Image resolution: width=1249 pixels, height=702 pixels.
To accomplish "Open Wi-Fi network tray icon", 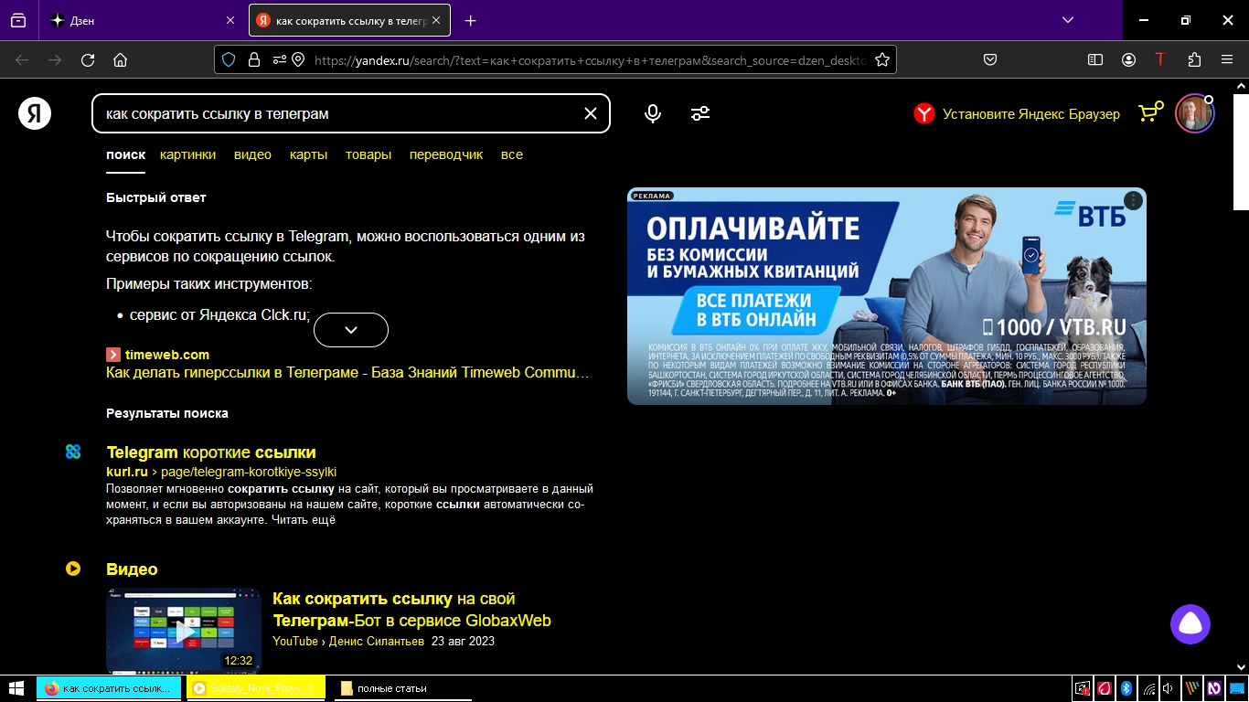I will tap(1149, 688).
